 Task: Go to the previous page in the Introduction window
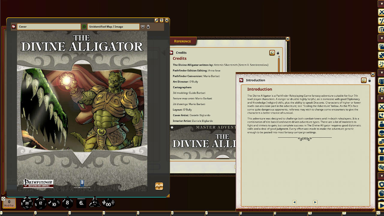294,202
